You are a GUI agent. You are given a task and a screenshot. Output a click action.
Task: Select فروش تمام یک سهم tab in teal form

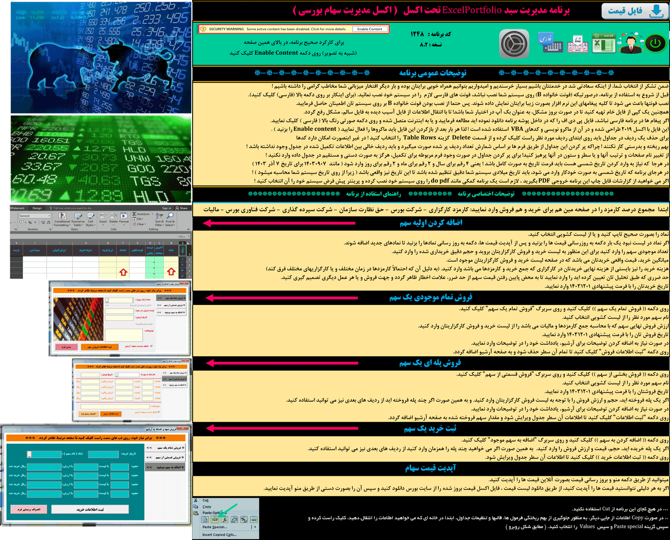pyautogui.click(x=165, y=448)
